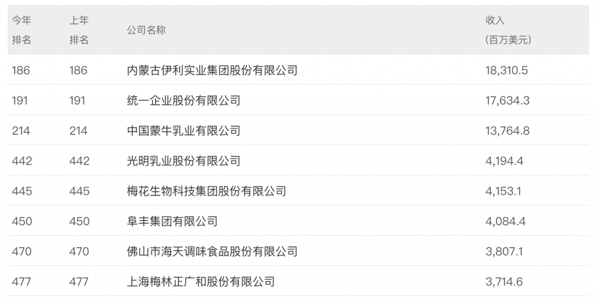
Task: Open 光明乳业股份有限公司 entry
Action: (x=183, y=161)
